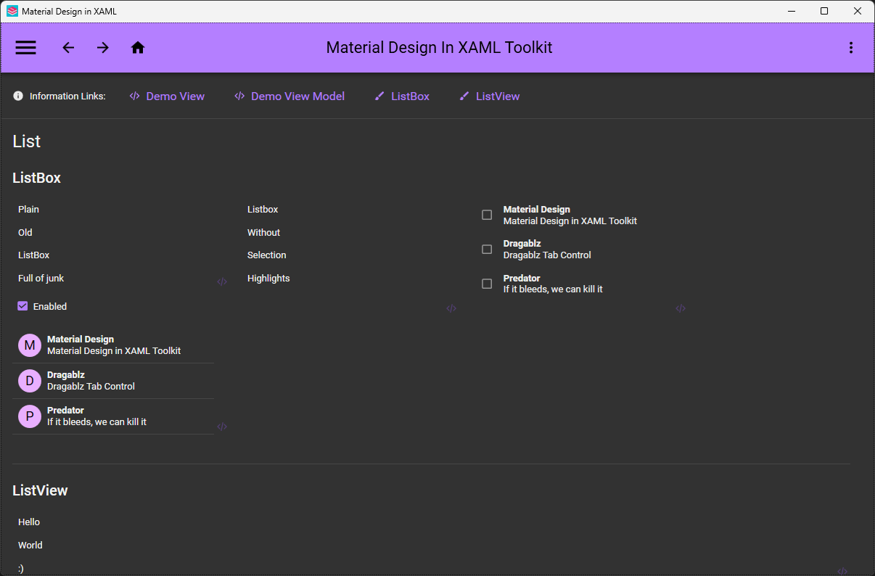Open the ListBox information link
875x576 pixels.
[402, 96]
